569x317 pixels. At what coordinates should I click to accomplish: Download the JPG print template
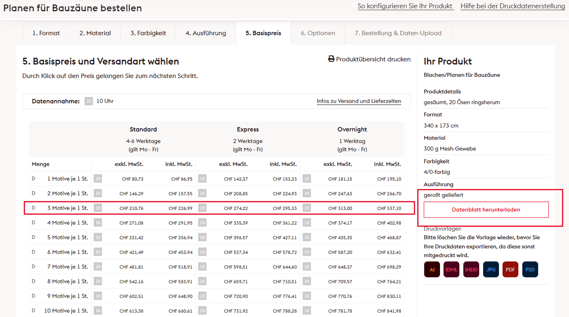pyautogui.click(x=491, y=270)
